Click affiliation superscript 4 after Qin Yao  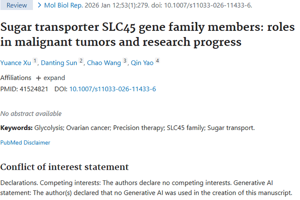click(x=158, y=61)
